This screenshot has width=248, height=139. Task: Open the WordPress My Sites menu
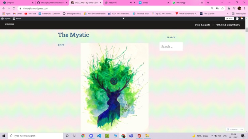click(6, 19)
